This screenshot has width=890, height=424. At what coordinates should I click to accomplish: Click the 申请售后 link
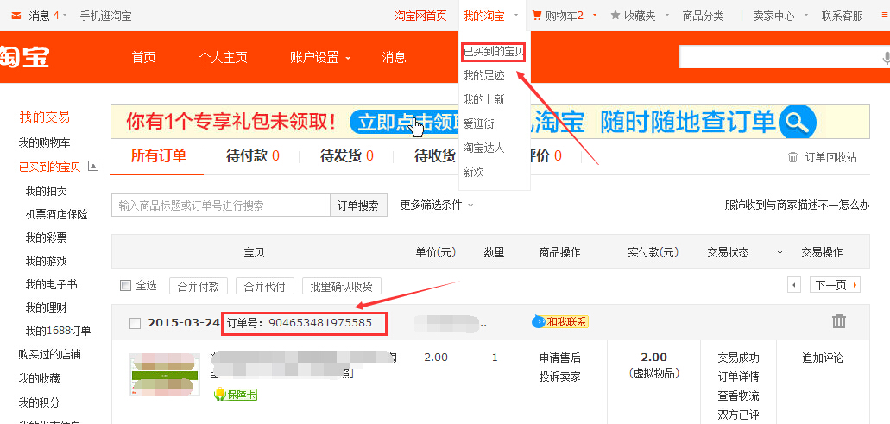tap(559, 358)
